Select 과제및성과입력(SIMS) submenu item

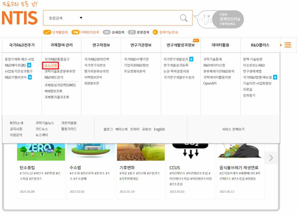60,85
